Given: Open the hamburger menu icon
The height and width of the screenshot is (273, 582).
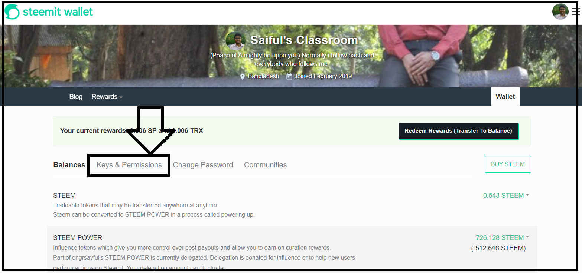Looking at the screenshot, I should [x=576, y=12].
